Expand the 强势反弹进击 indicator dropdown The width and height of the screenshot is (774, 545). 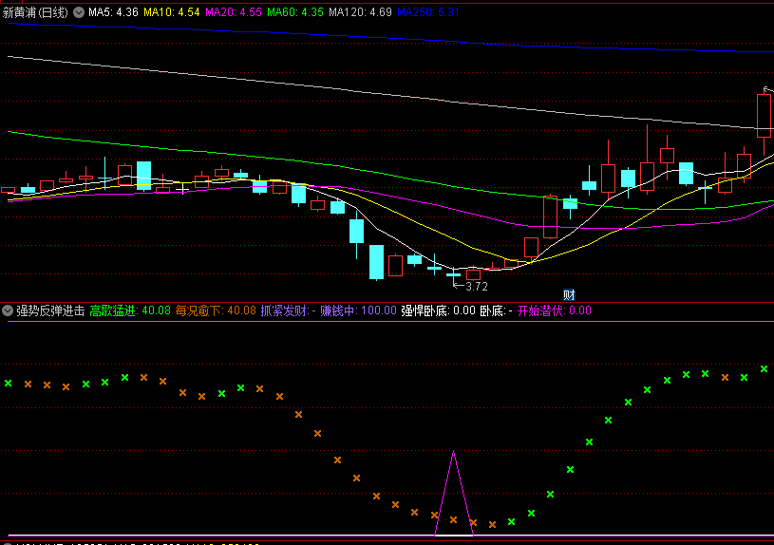point(8,310)
